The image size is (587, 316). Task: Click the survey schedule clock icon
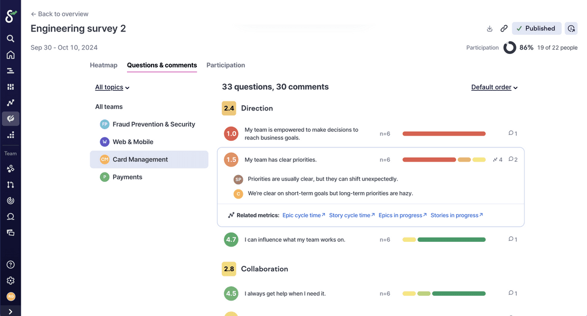(572, 29)
